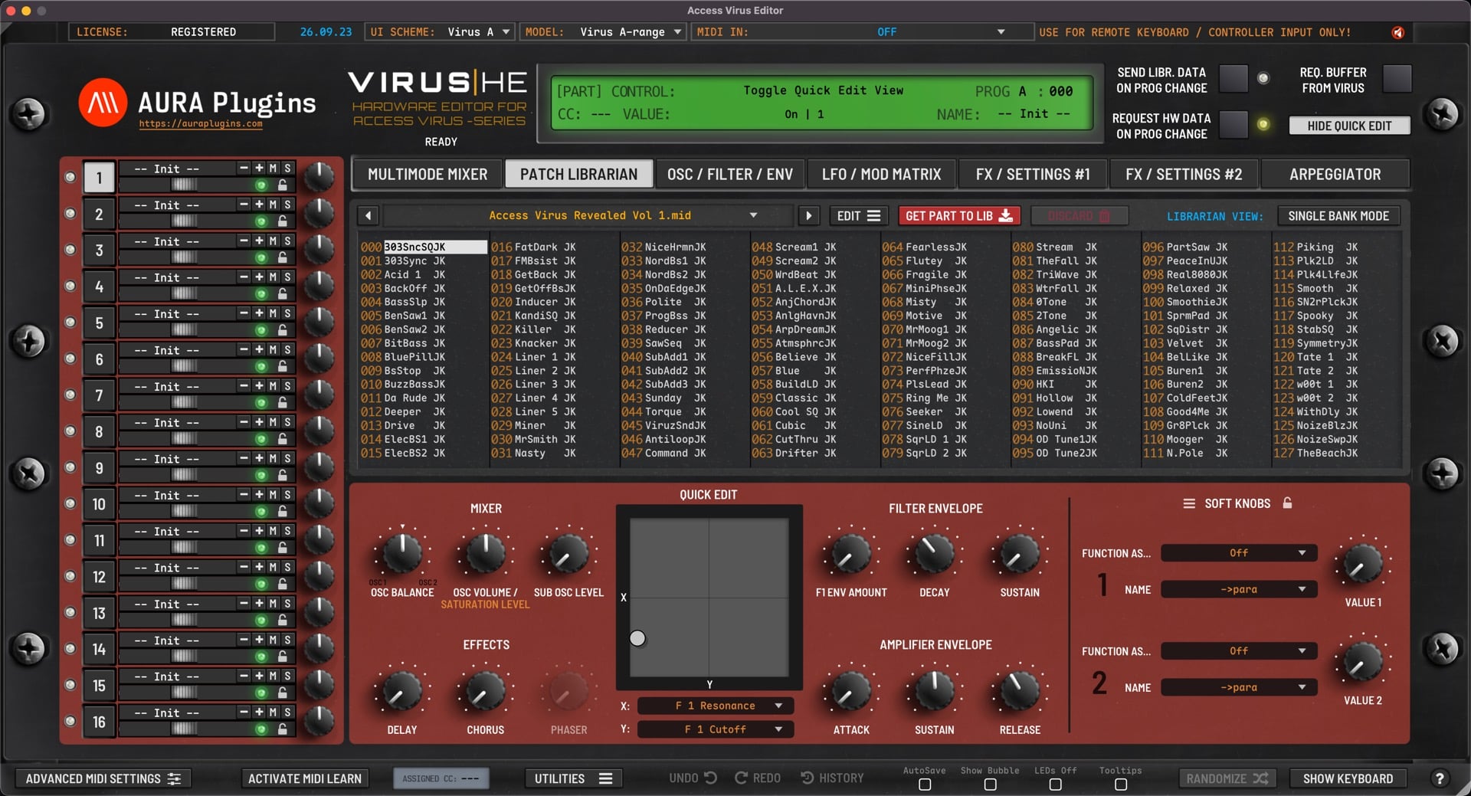The image size is (1471, 796).
Task: Open the librarian Edit menu
Action: [x=858, y=216]
